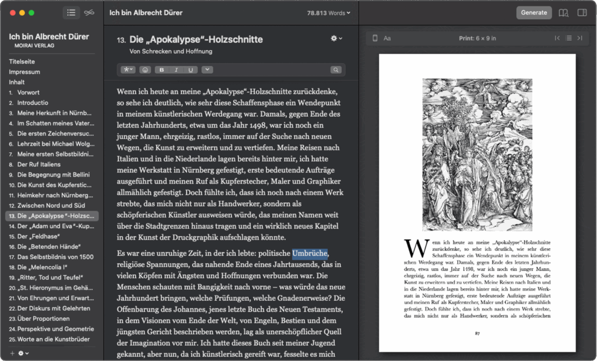Toggle the preview sidebar panel icon

(582, 13)
